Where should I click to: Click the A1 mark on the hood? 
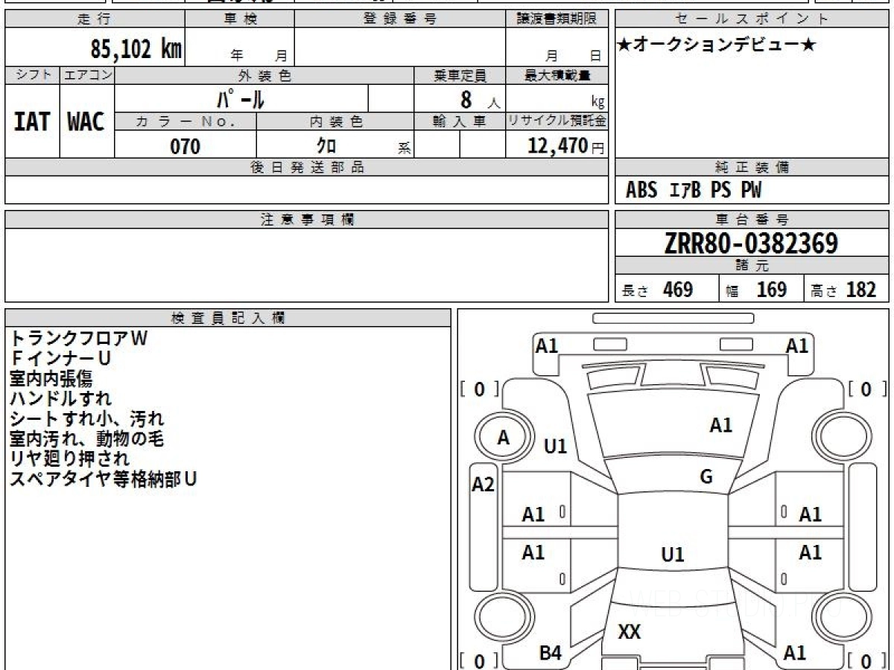[720, 426]
